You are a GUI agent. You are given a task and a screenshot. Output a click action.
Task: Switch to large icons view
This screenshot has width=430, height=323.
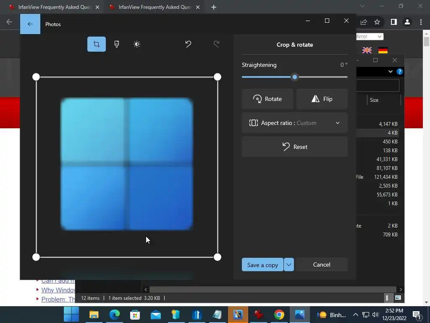pyautogui.click(x=398, y=298)
